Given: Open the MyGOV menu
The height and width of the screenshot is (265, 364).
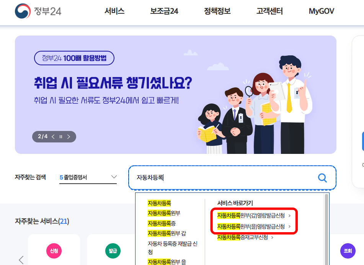Looking at the screenshot, I should [321, 11].
